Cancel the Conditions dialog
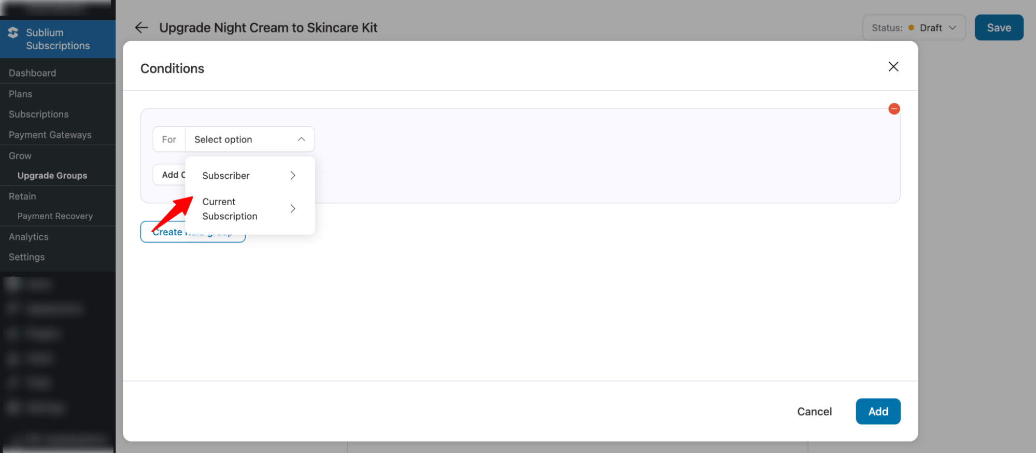This screenshot has width=1036, height=453. click(x=814, y=412)
